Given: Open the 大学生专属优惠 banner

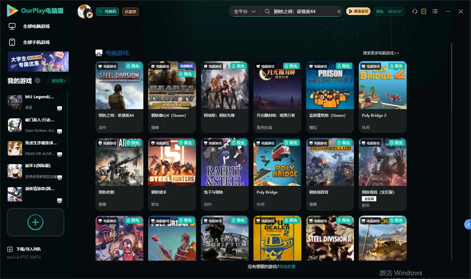Looking at the screenshot, I should (x=38, y=62).
